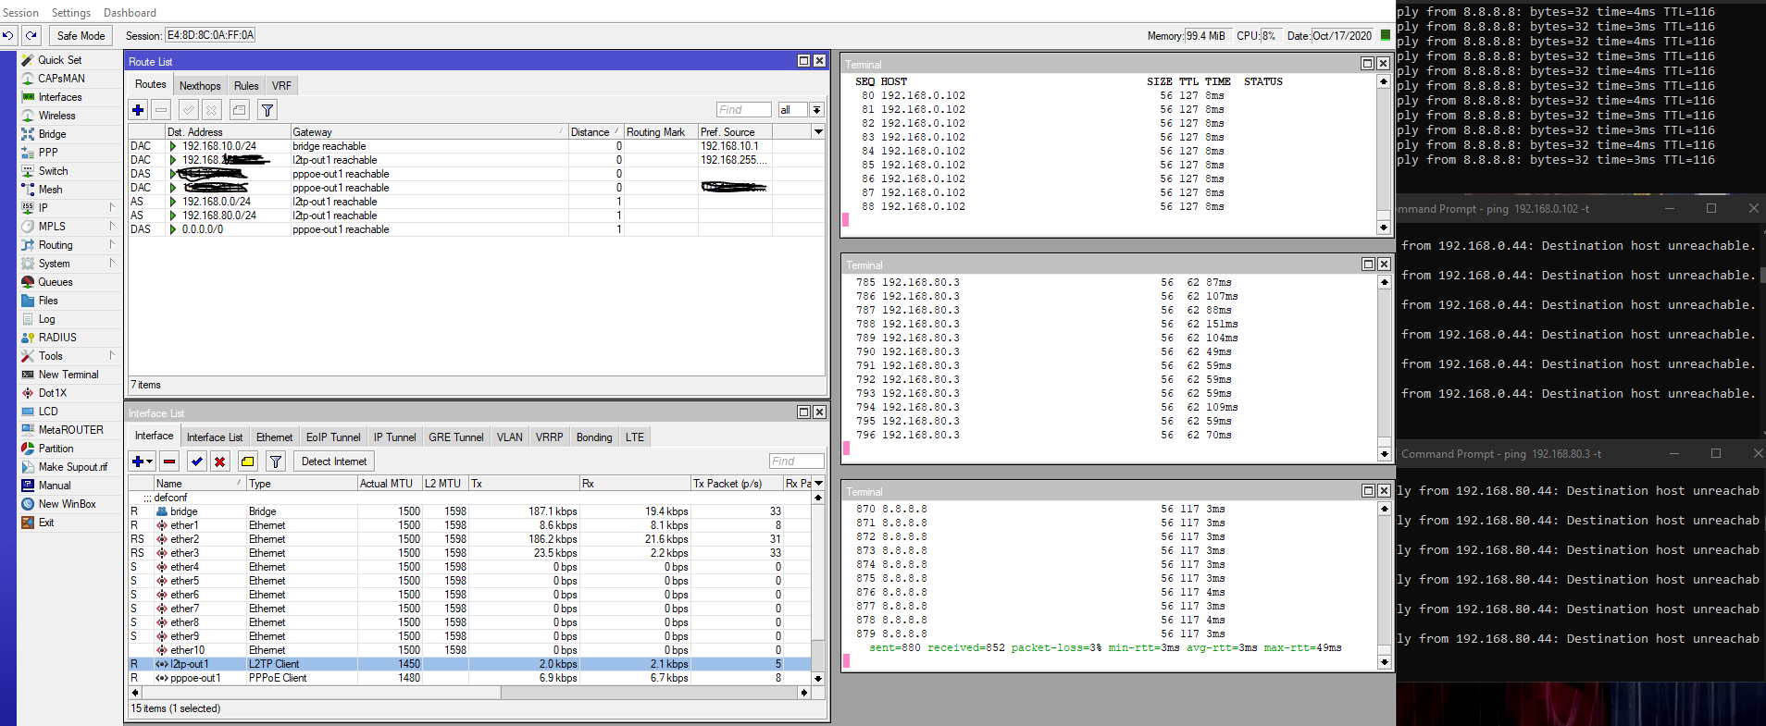Image resolution: width=1766 pixels, height=726 pixels.
Task: Open the PPP menu
Action: (x=48, y=153)
